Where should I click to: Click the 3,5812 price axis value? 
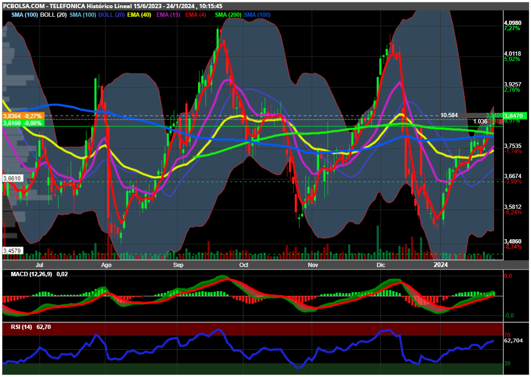[x=513, y=207]
